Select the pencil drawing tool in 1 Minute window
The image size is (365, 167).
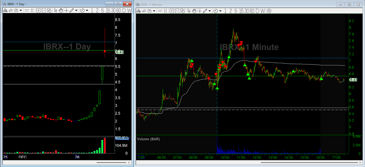tap(205, 11)
